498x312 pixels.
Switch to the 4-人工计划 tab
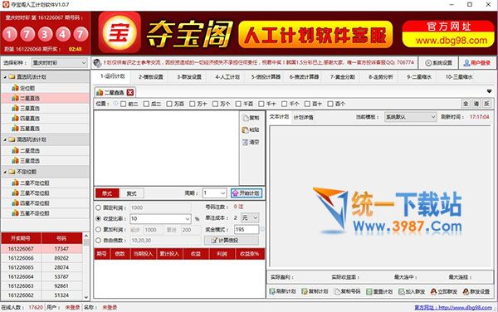click(227, 77)
